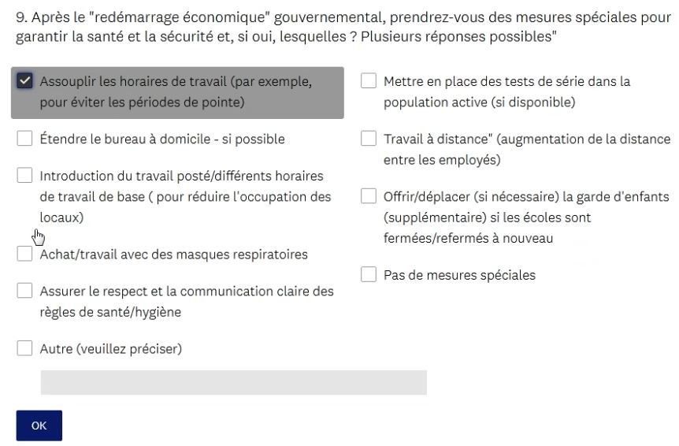679x446 pixels.
Task: Click the 'Pas de mesures spéciales' label text
Action: [459, 275]
